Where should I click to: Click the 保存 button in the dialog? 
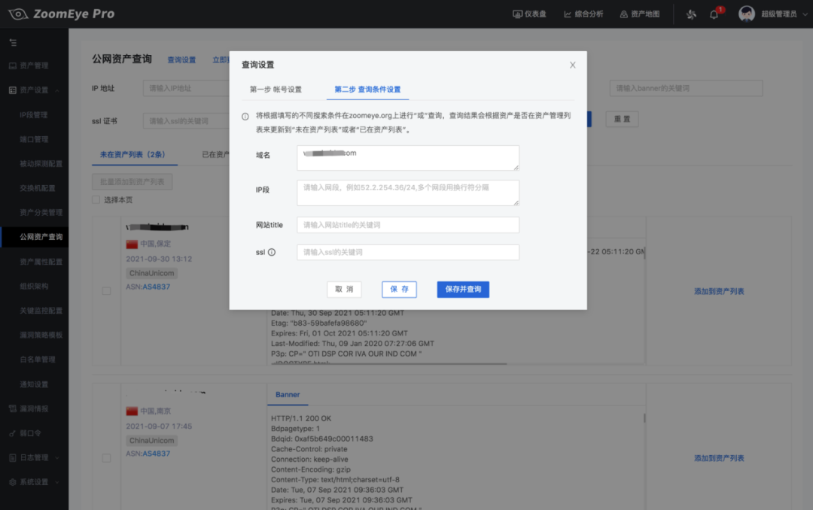point(399,289)
